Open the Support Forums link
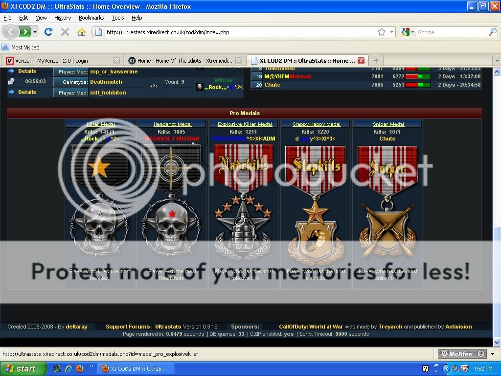 click(128, 327)
